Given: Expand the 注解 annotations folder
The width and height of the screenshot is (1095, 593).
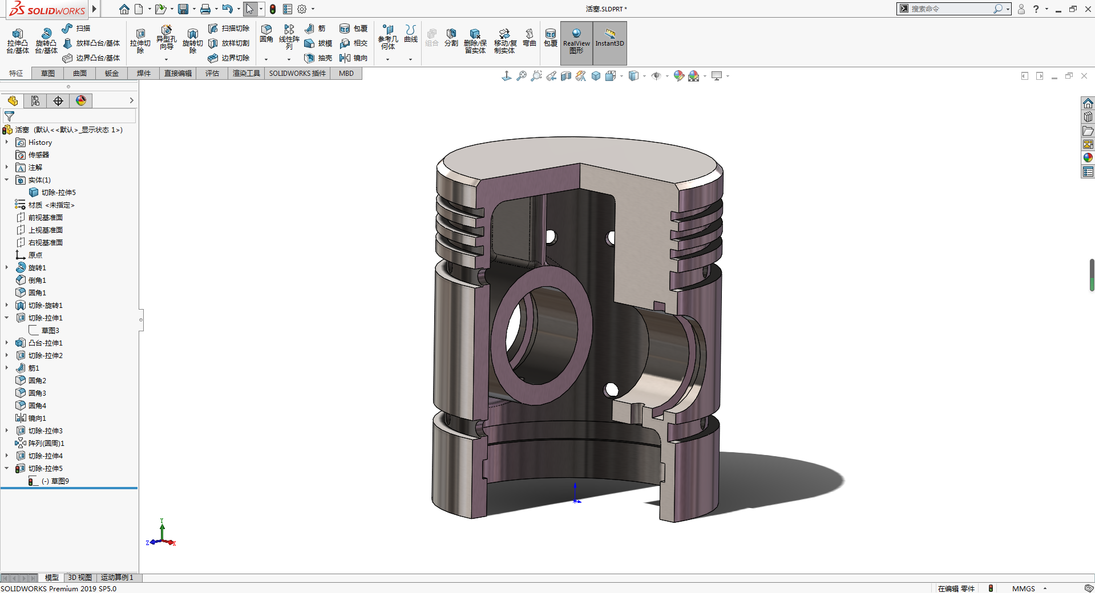Looking at the screenshot, I should (x=7, y=167).
